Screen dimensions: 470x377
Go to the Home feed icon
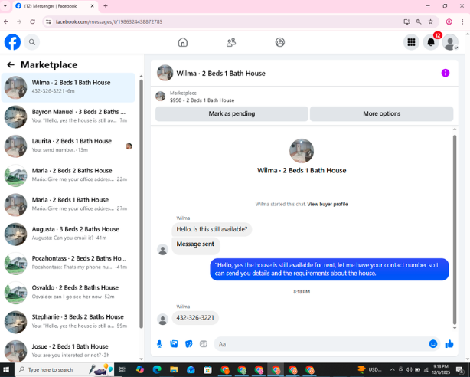pyautogui.click(x=183, y=42)
